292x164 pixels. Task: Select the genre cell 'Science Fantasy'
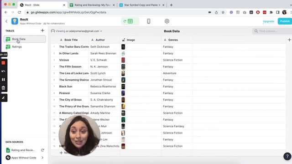pyautogui.click(x=177, y=126)
